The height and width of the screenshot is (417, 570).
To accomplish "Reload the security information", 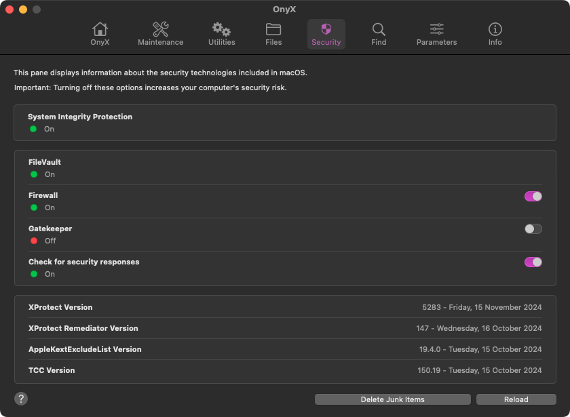I will click(x=516, y=399).
